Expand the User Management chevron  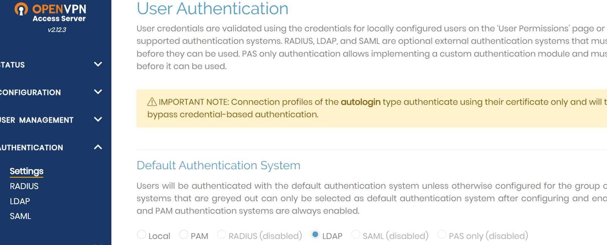pyautogui.click(x=98, y=120)
